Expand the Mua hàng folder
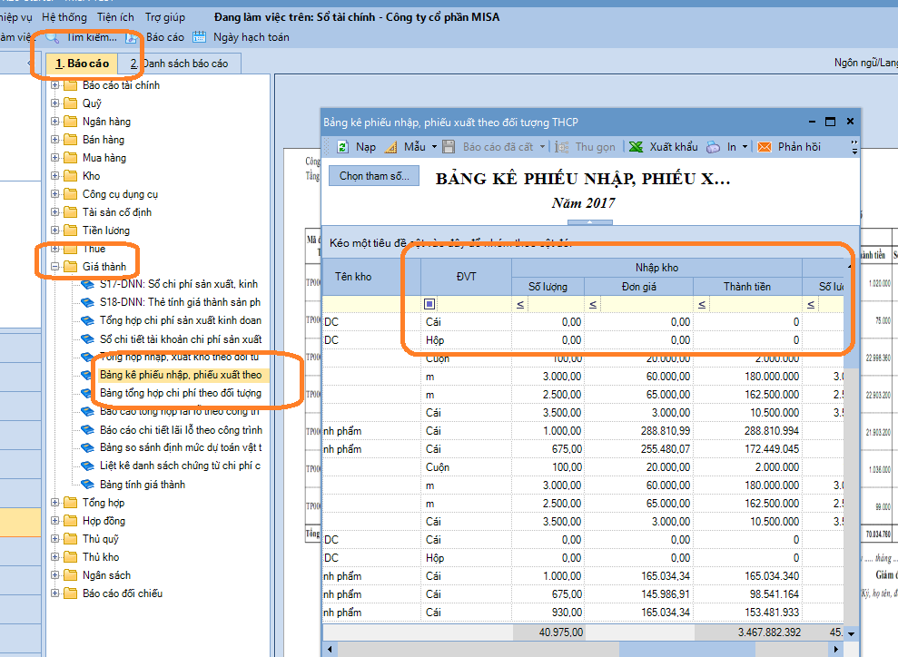898x657 pixels. (x=55, y=158)
